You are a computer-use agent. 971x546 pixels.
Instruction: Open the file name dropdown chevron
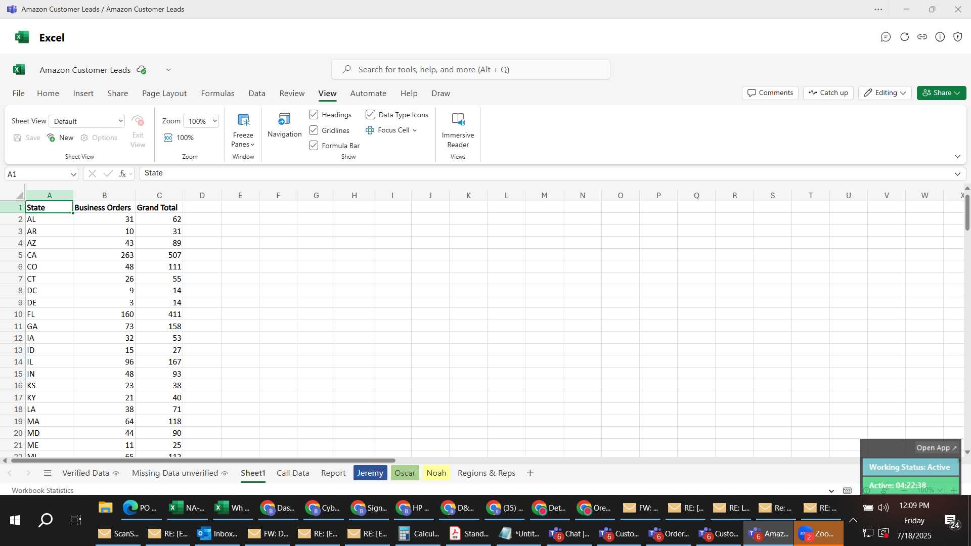point(168,70)
